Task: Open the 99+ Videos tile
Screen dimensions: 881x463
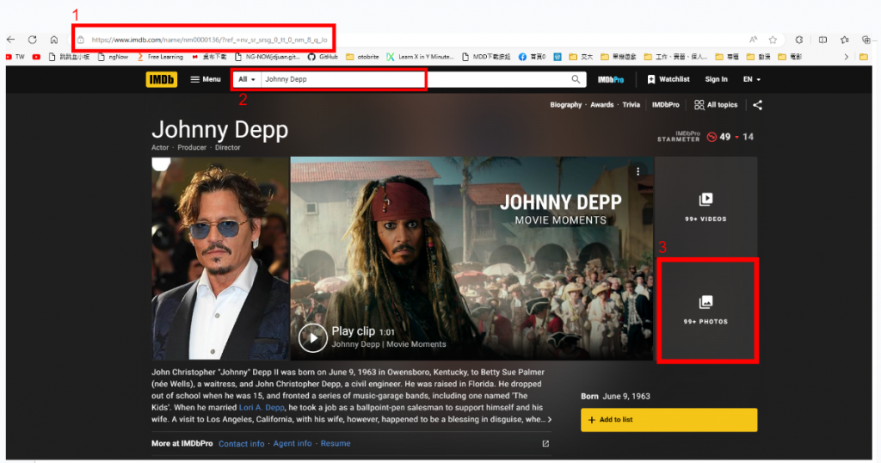Action: point(705,207)
